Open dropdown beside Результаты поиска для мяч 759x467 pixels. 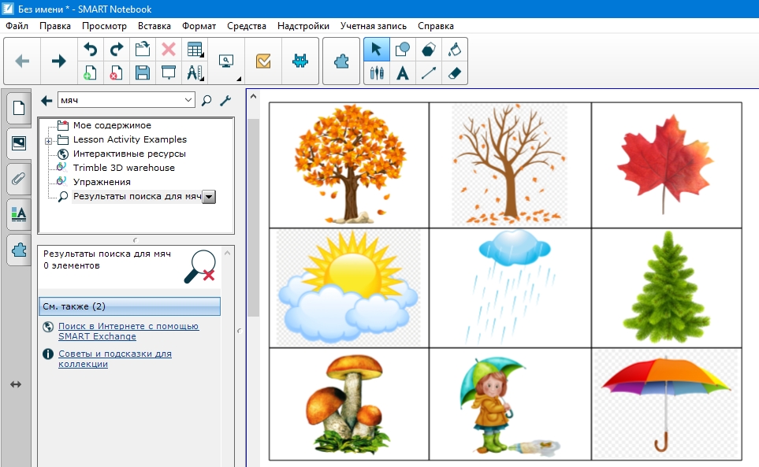click(x=209, y=197)
